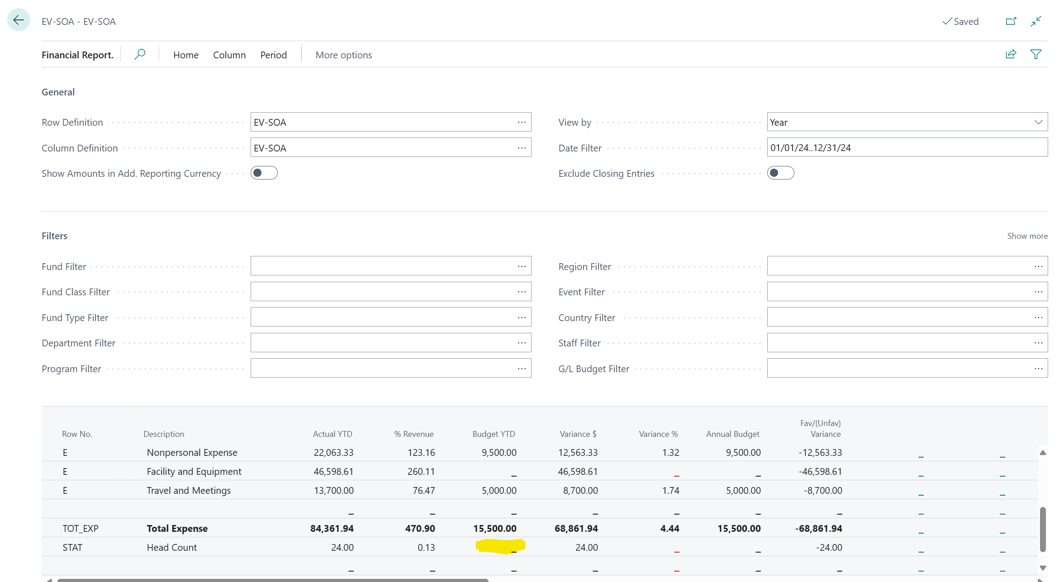Click Show more in Filters
The image size is (1059, 582).
point(1027,236)
